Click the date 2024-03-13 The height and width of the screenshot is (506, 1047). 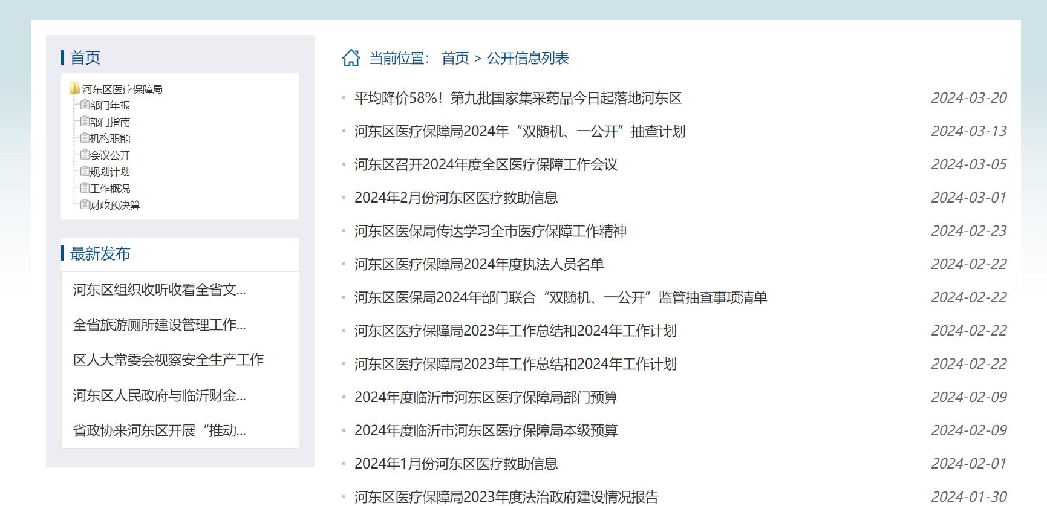pos(968,131)
